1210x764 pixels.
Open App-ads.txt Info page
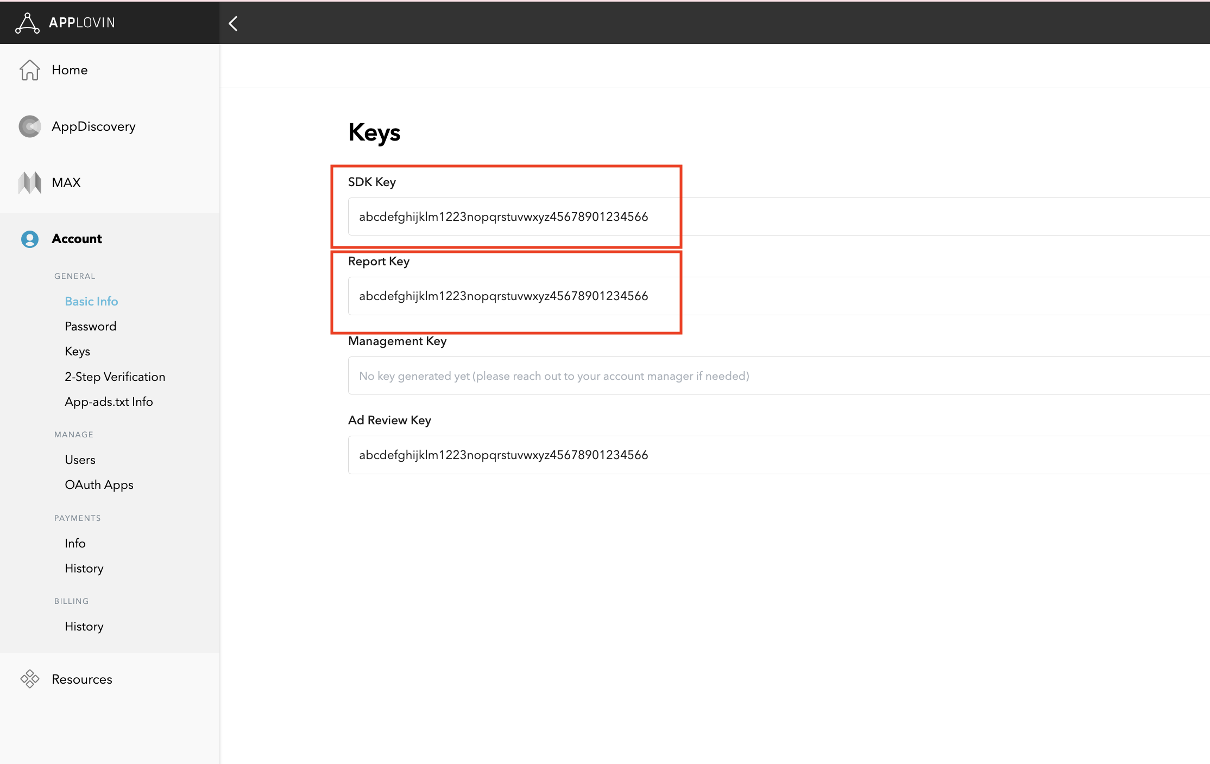tap(109, 402)
